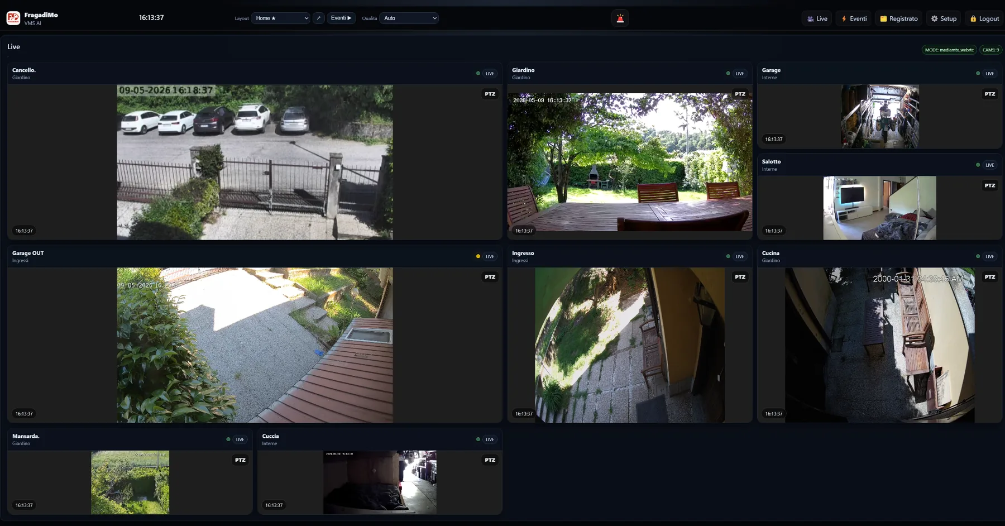This screenshot has height=526, width=1005.
Task: Click PTZ button on Mansarda camera
Action: coord(240,460)
